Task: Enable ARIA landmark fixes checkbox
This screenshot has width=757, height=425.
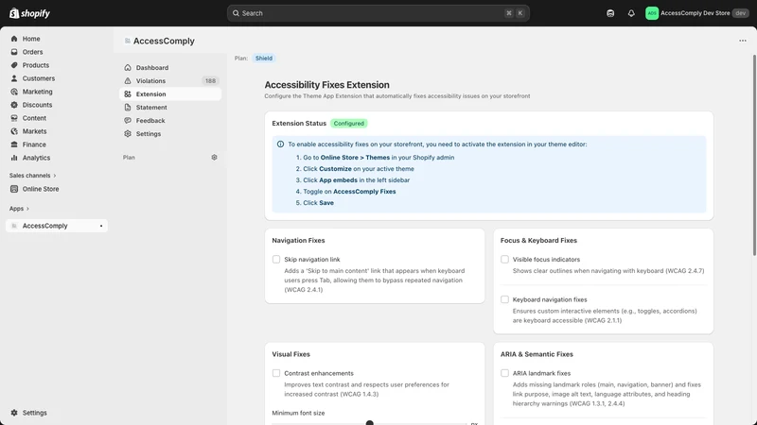Action: click(x=504, y=373)
